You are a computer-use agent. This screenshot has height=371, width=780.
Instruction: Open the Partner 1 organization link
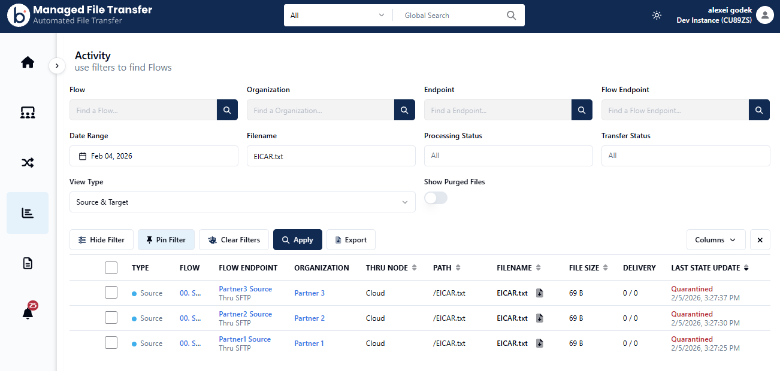tap(309, 343)
